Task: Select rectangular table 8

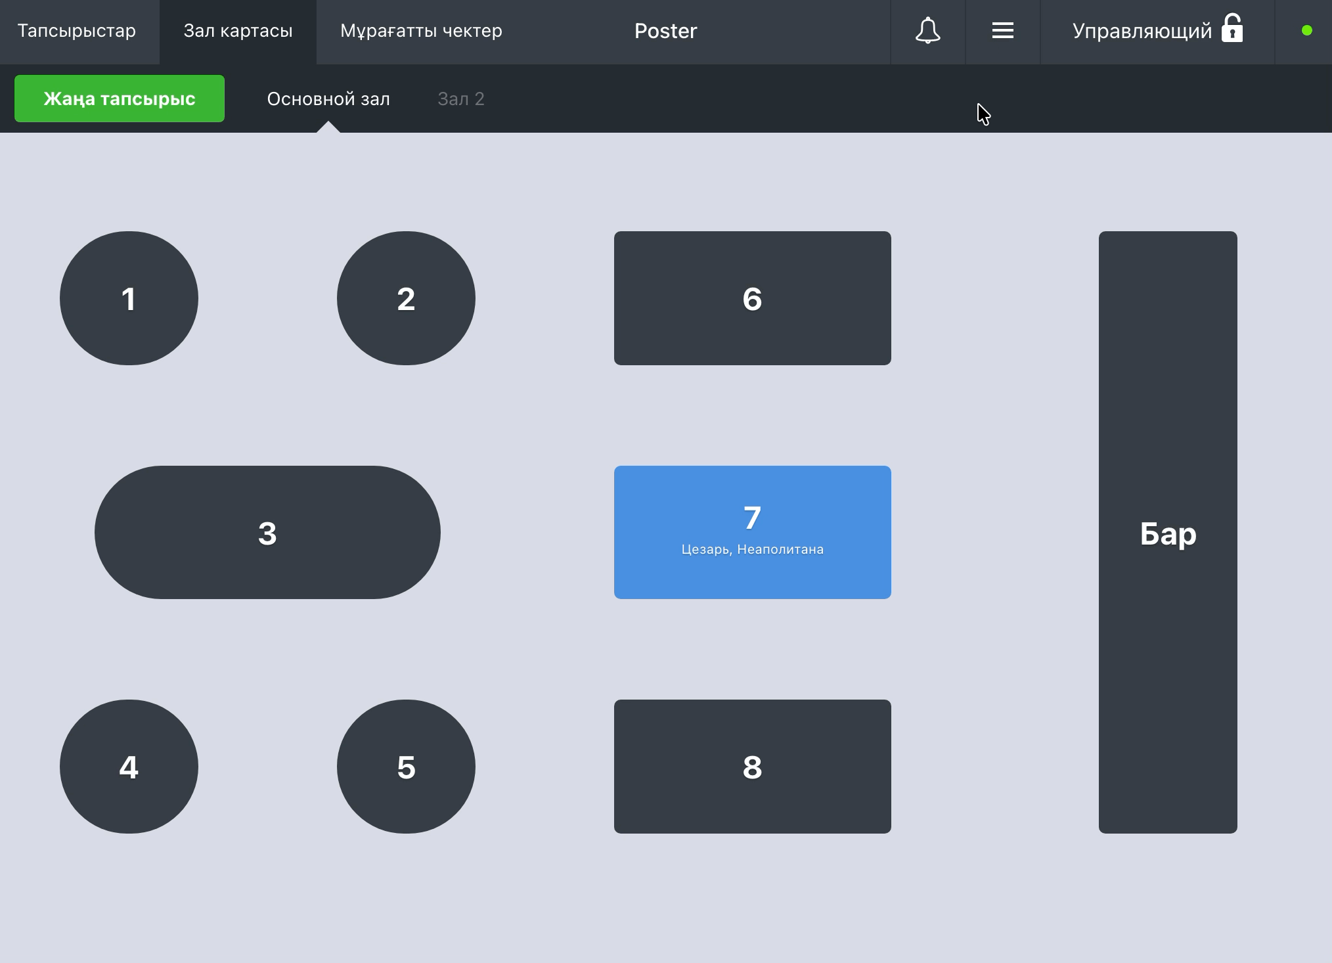Action: pyautogui.click(x=753, y=767)
